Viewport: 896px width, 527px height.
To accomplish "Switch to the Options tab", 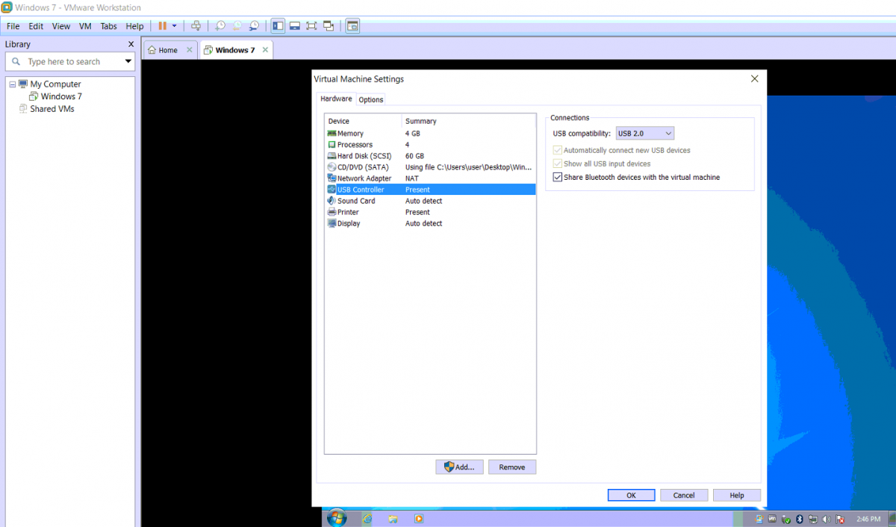I will pos(370,99).
